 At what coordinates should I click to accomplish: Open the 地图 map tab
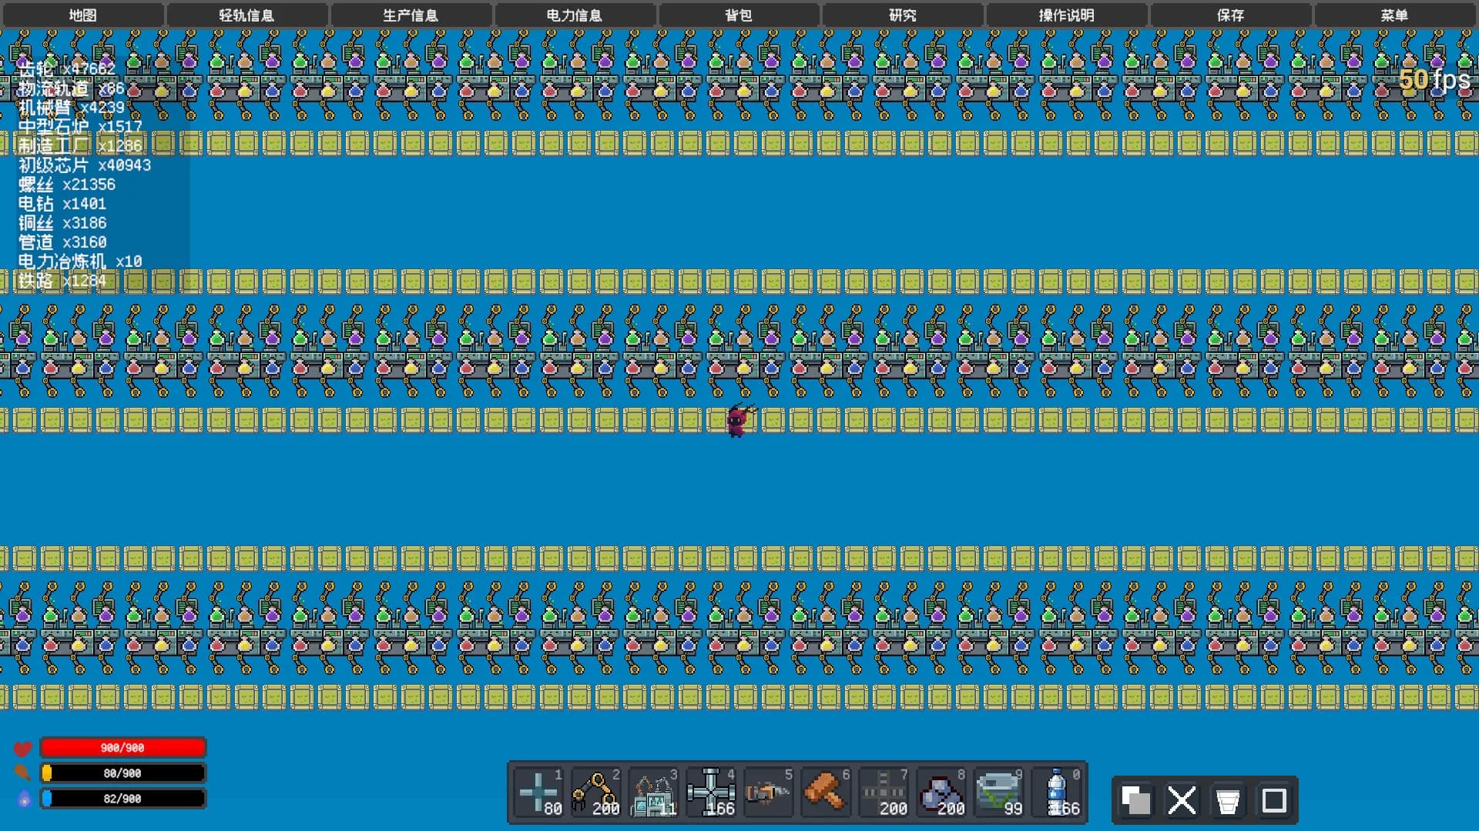click(82, 15)
